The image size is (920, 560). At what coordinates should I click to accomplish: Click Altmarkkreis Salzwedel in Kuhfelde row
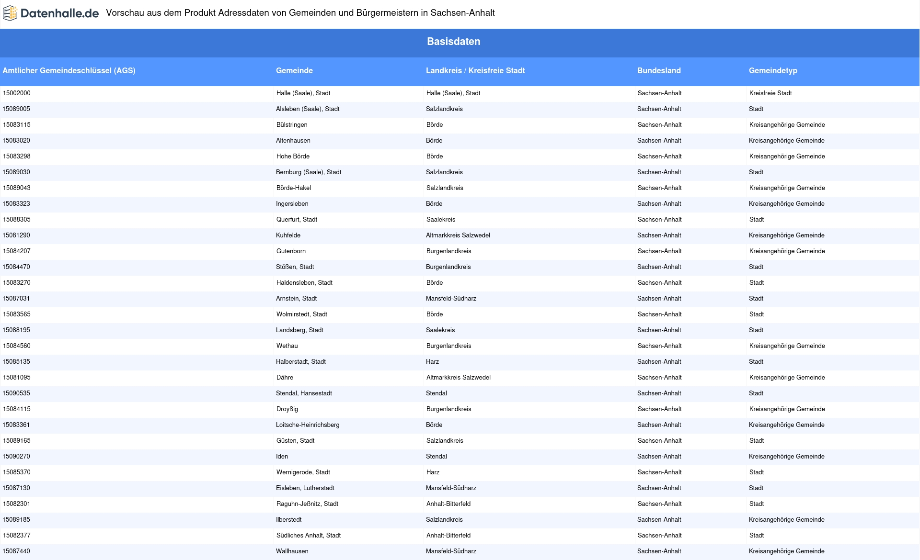[x=458, y=235]
